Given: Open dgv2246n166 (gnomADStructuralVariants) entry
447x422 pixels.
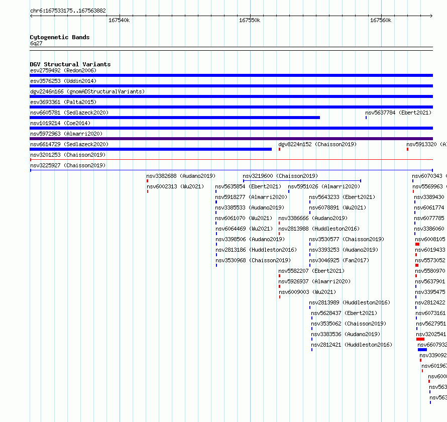Looking at the screenshot, I should pyautogui.click(x=87, y=91).
